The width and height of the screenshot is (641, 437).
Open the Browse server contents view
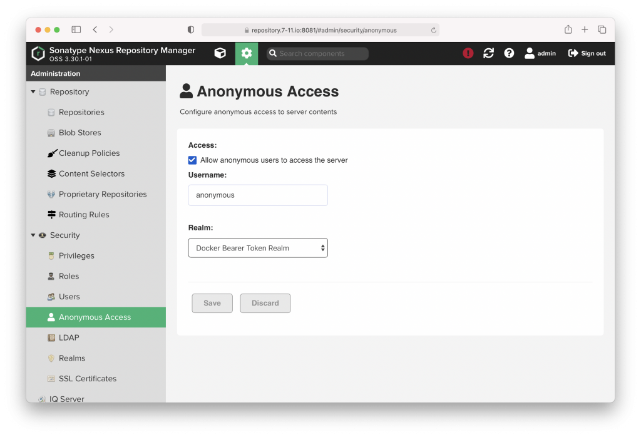pos(220,53)
